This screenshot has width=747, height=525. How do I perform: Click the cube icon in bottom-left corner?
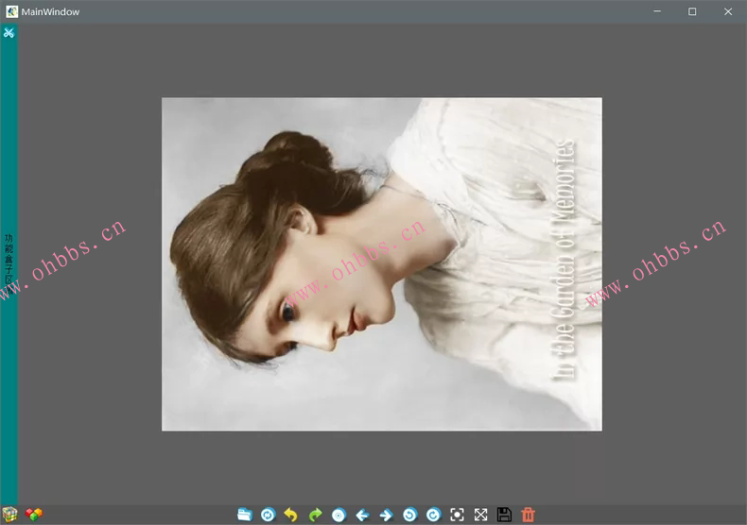[9, 515]
